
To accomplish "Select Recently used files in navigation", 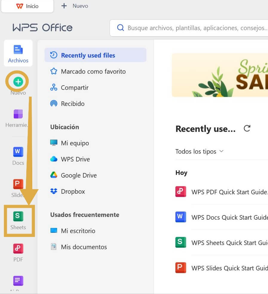I will [x=95, y=55].
